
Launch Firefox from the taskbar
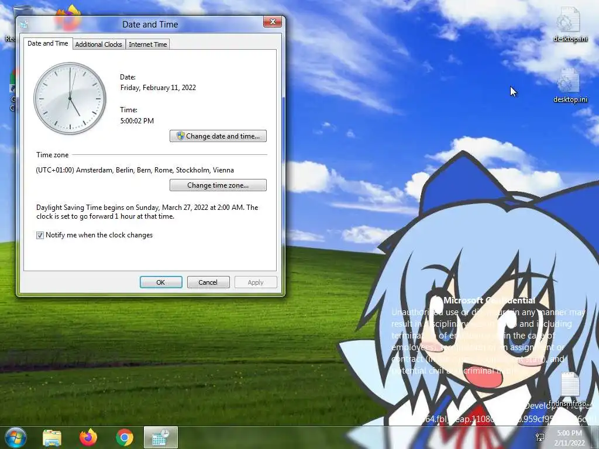[x=88, y=437]
